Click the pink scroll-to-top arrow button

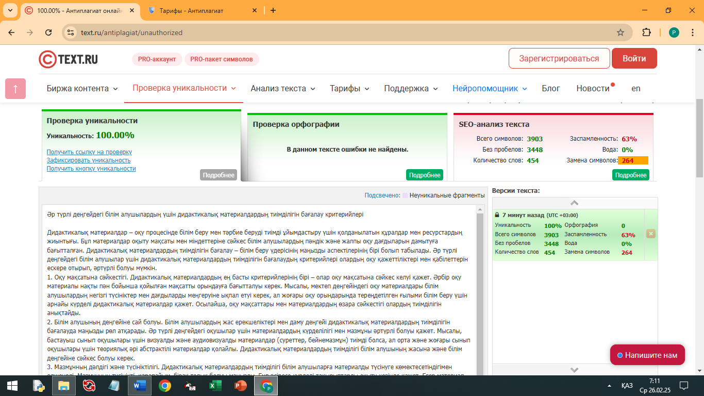point(15,89)
